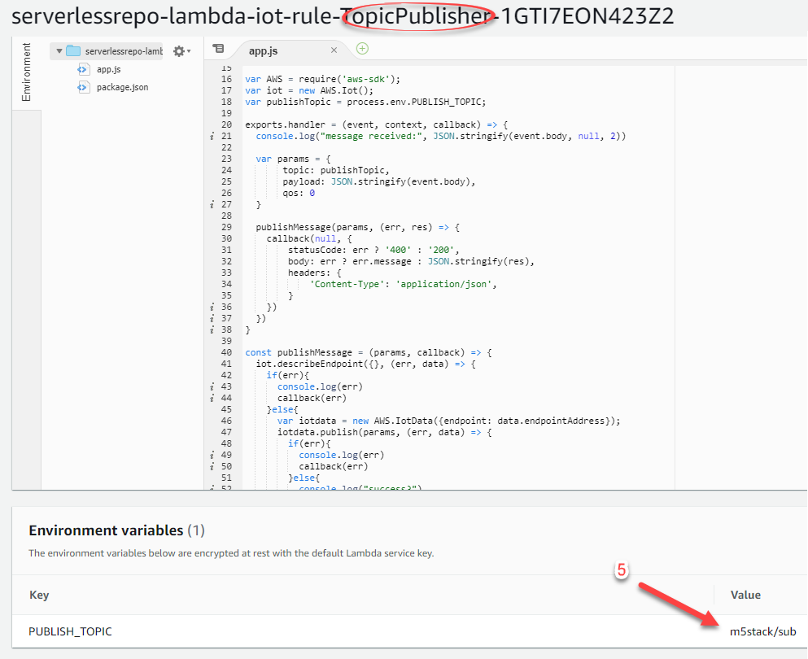Click the info marker on line 27
The height and width of the screenshot is (659, 808).
click(x=212, y=204)
